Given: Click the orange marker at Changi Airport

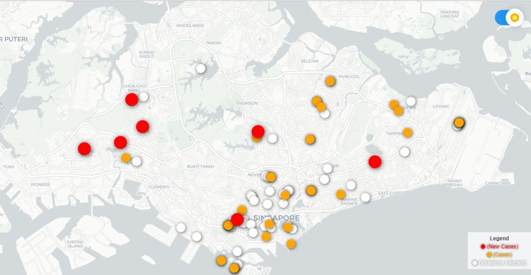Looking at the screenshot, I should point(459,122).
